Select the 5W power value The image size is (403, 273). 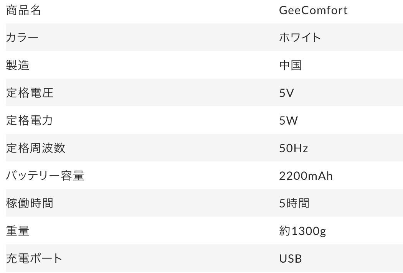288,120
